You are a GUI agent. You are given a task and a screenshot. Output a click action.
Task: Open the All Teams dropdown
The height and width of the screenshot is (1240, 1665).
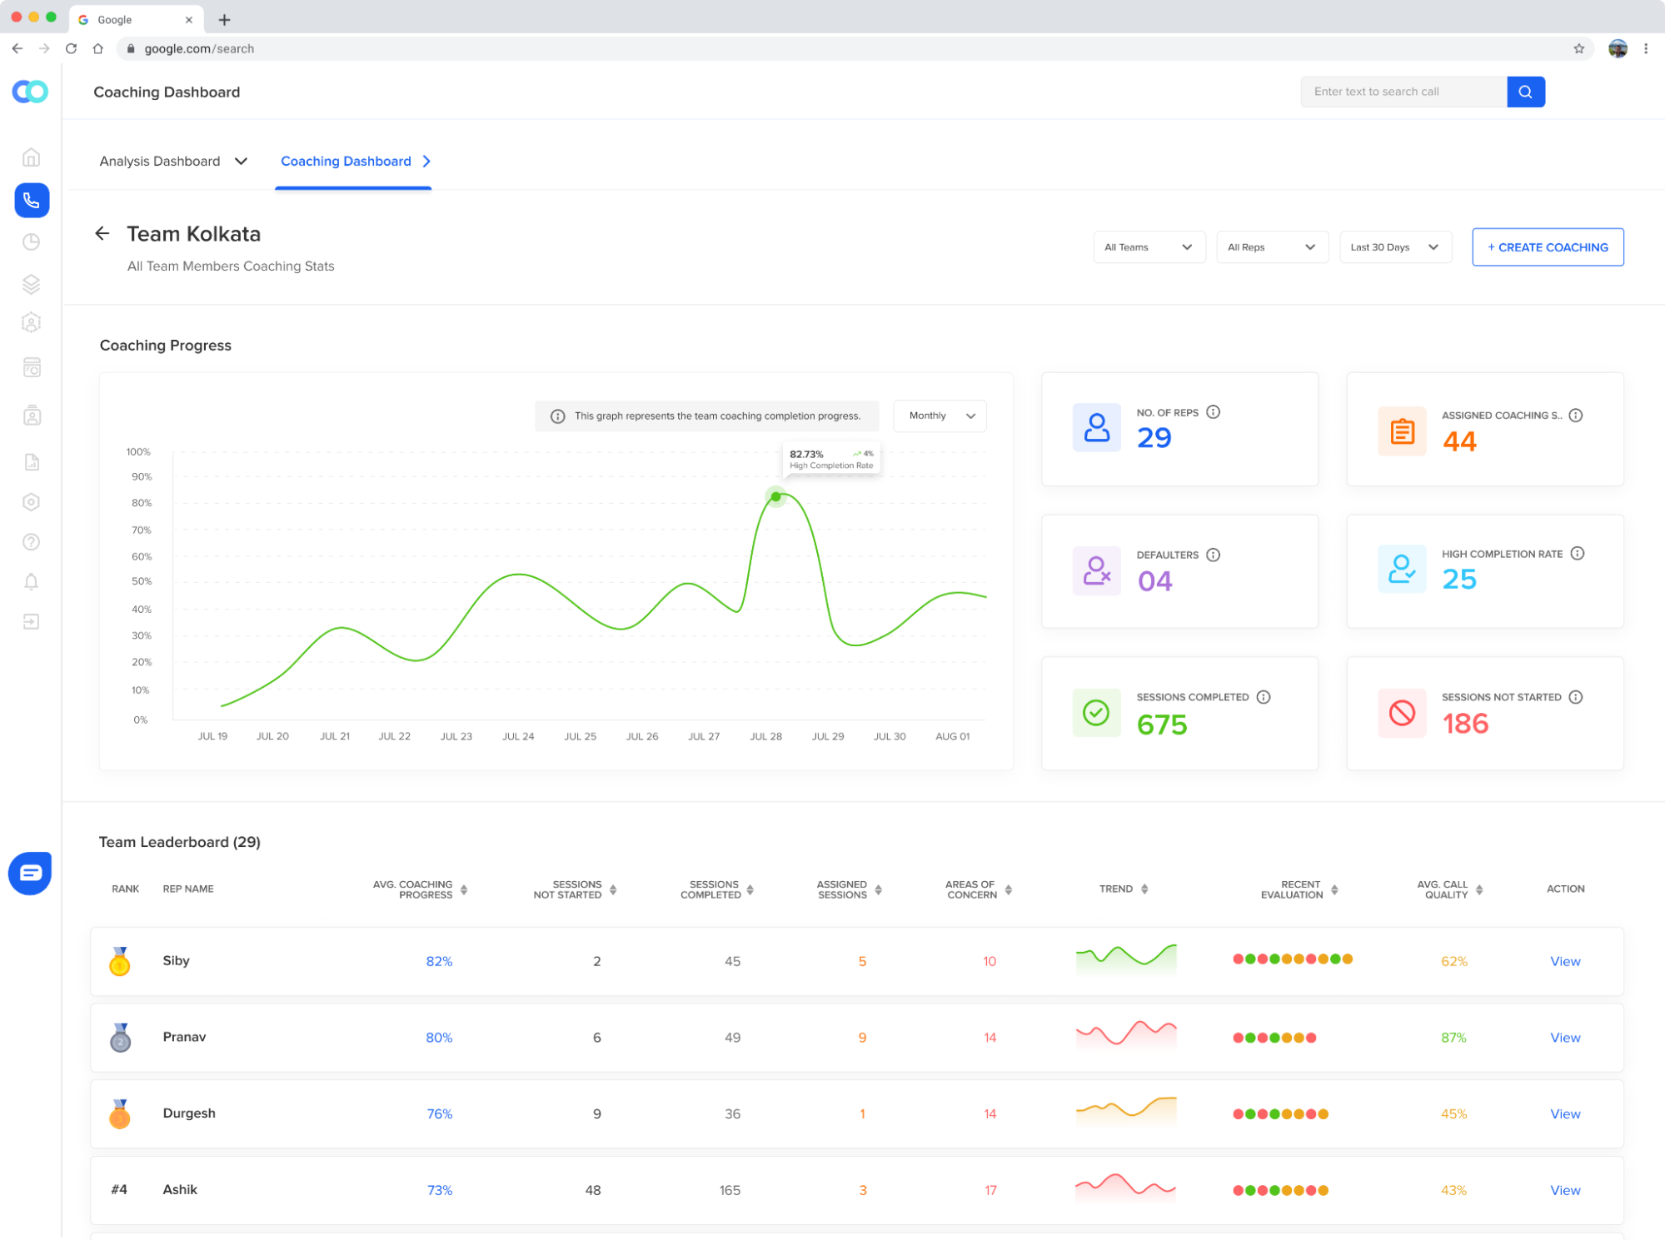tap(1148, 247)
